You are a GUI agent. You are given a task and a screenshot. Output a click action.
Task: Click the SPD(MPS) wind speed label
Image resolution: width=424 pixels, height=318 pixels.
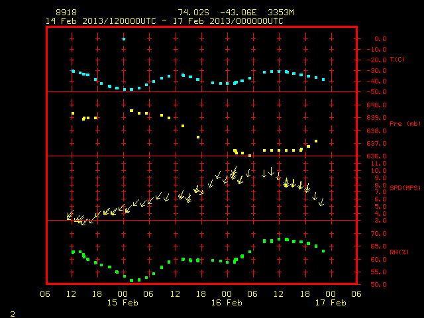[405, 187]
